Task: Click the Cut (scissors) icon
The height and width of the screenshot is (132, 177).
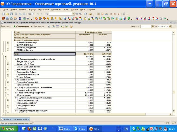Action: tap(16, 14)
